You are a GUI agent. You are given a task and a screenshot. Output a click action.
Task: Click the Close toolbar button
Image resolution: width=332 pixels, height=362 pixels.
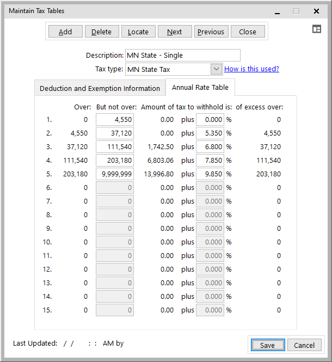tap(248, 32)
